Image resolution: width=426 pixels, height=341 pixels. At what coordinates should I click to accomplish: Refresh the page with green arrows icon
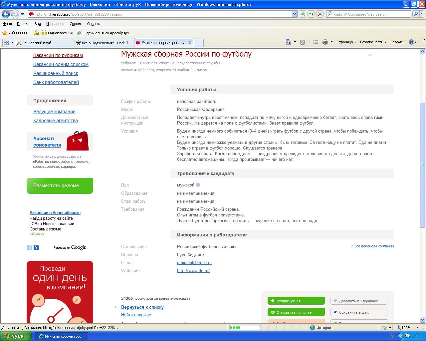coord(311,14)
